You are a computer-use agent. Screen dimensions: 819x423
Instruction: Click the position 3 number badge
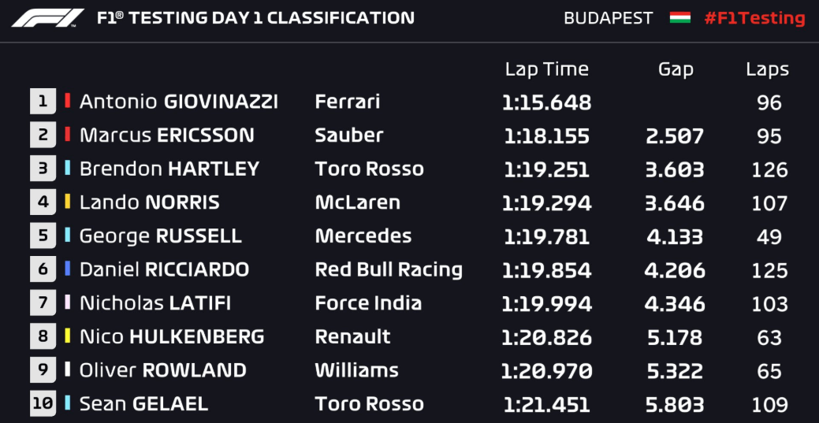tap(43, 168)
